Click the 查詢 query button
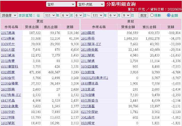Screen dimensions: 182x126 143,15
